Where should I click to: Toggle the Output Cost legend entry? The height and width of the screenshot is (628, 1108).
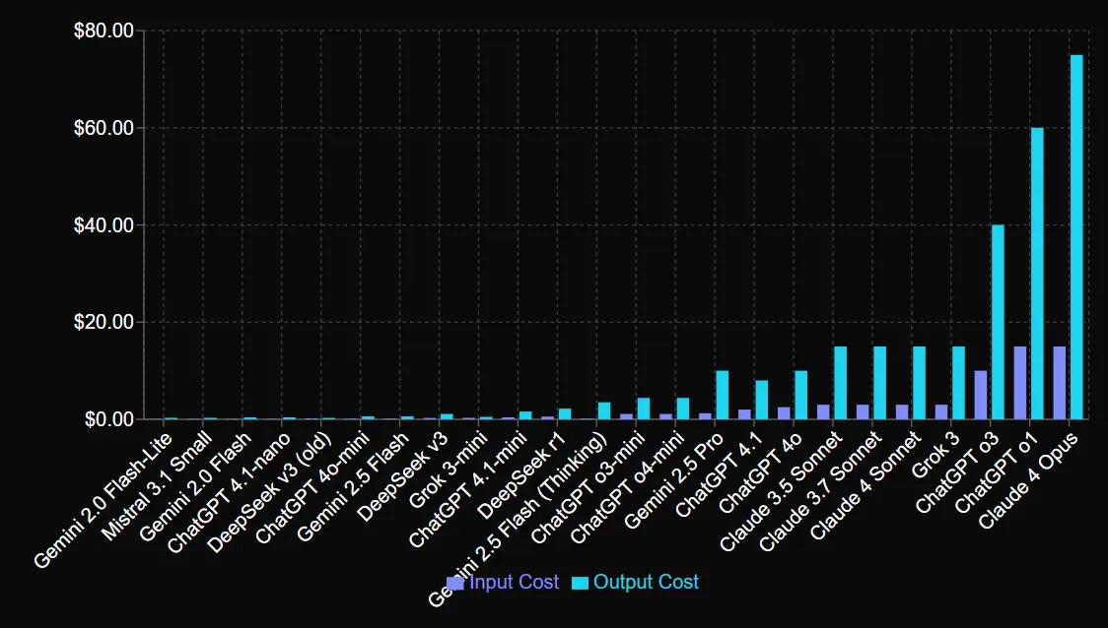click(x=646, y=582)
